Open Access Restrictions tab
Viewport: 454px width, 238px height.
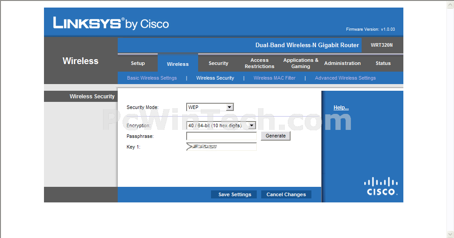click(259, 63)
